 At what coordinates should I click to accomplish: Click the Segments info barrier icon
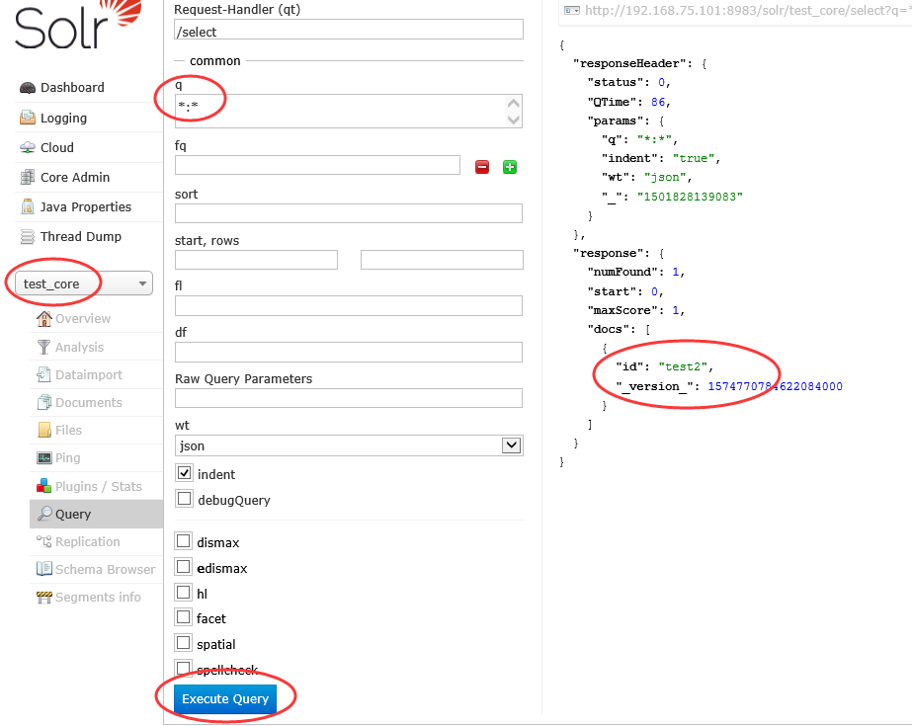44,597
